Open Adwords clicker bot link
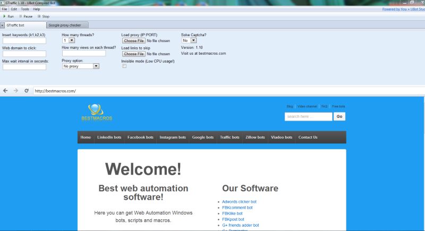 [239, 202]
